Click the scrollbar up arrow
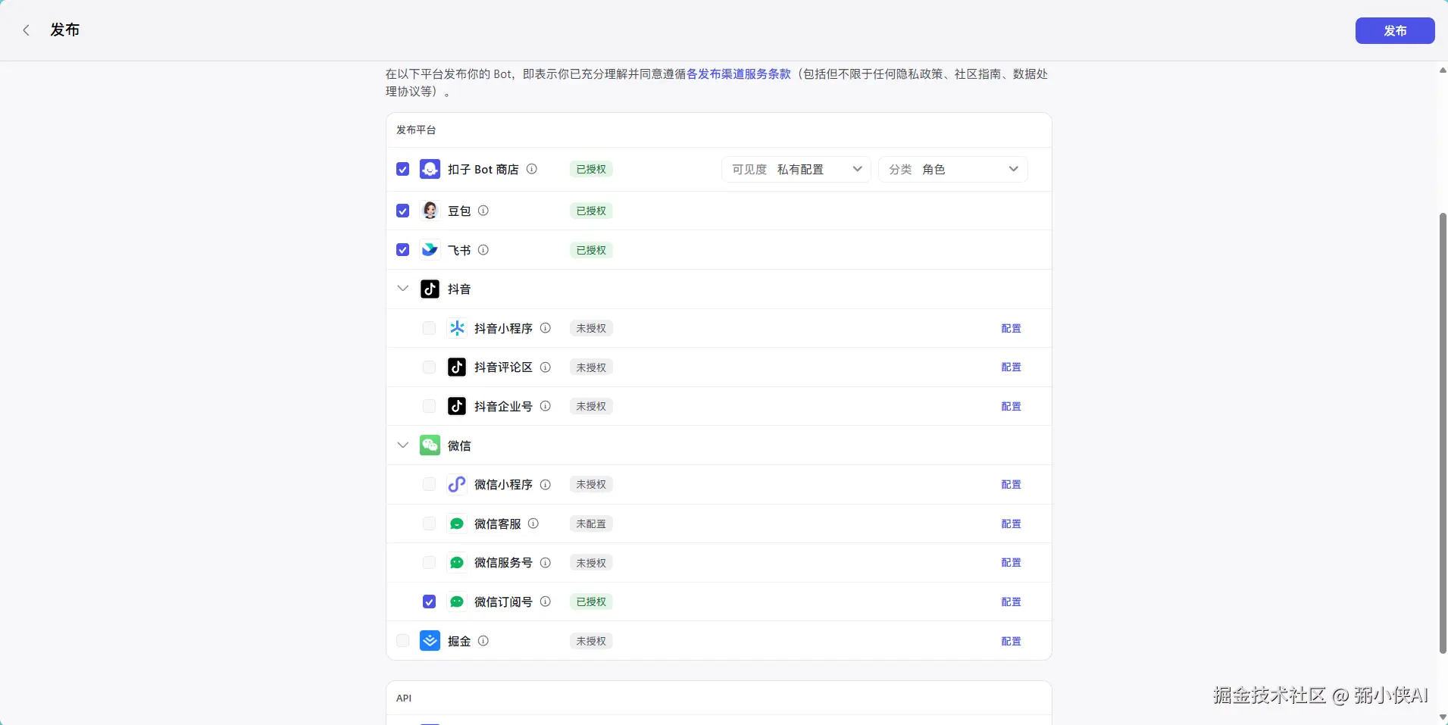1448x725 pixels. 1443,70
